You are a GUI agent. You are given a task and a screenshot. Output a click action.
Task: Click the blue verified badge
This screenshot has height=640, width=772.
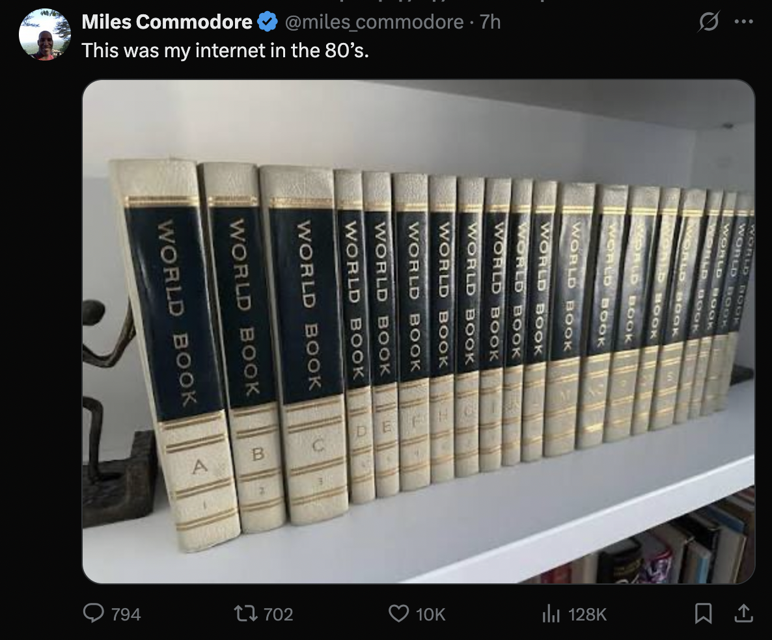click(x=268, y=21)
